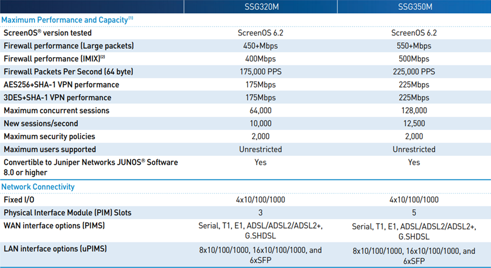
Task: Select SSG350M security policies 2,000 value
Action: pos(414,136)
